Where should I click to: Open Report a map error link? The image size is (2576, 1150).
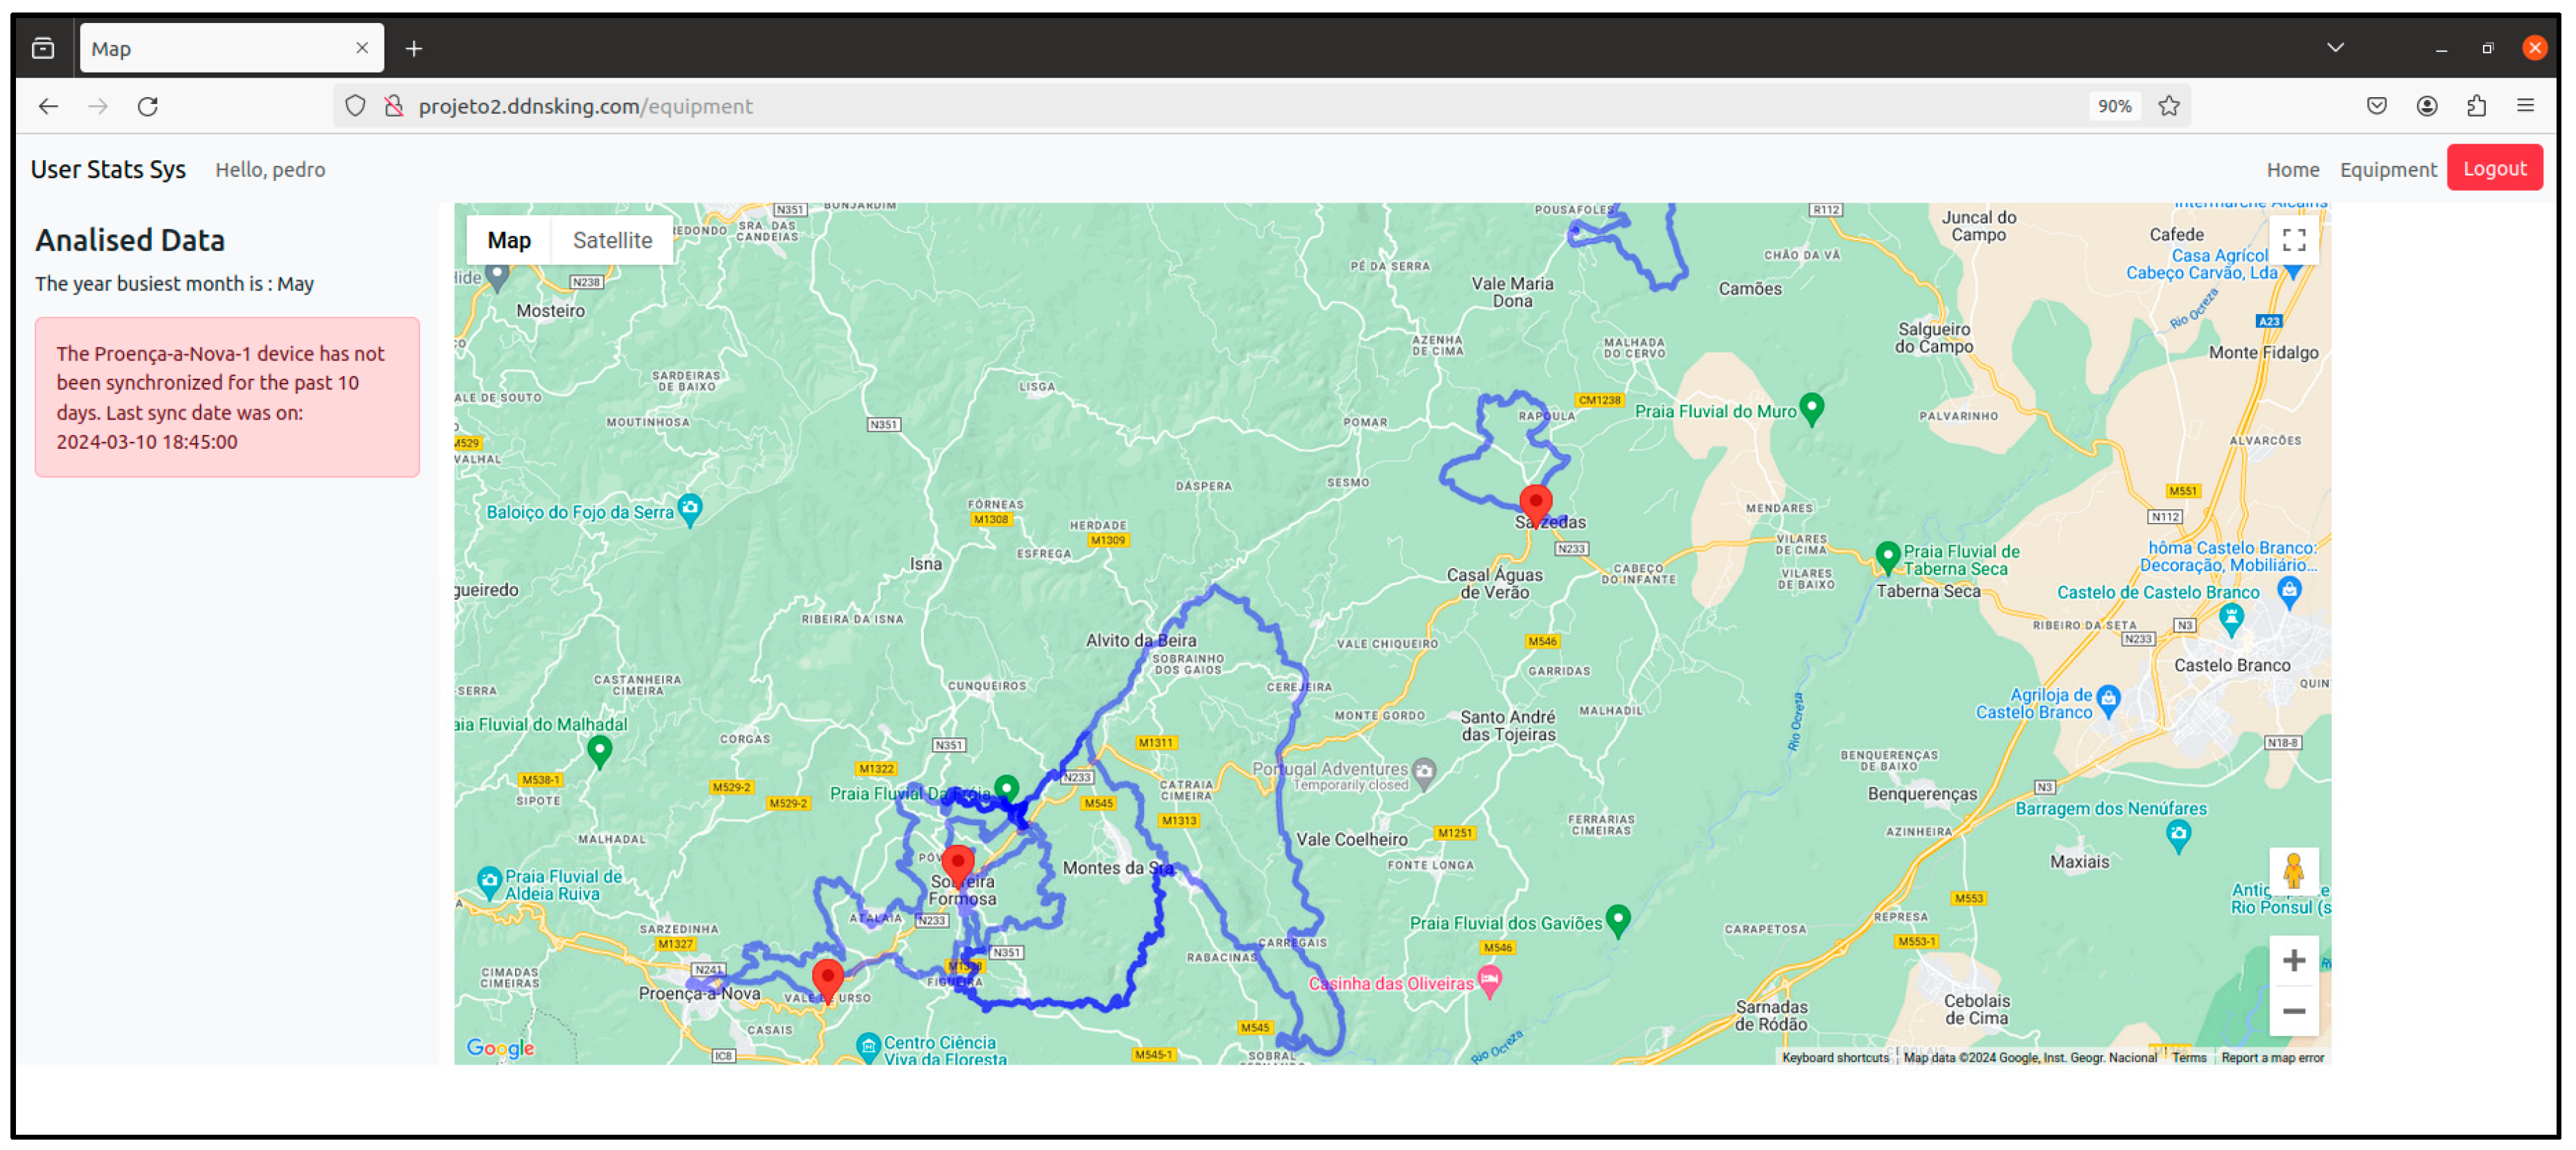point(2271,1057)
